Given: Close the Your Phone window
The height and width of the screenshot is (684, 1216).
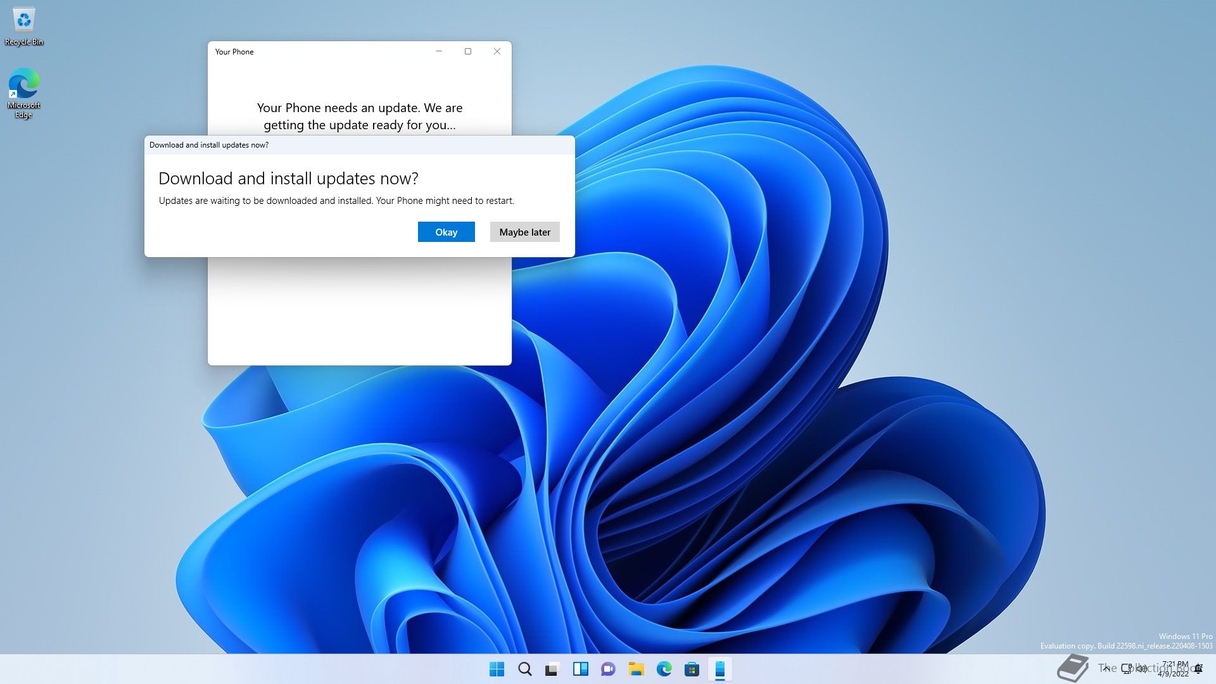Looking at the screenshot, I should click(497, 51).
